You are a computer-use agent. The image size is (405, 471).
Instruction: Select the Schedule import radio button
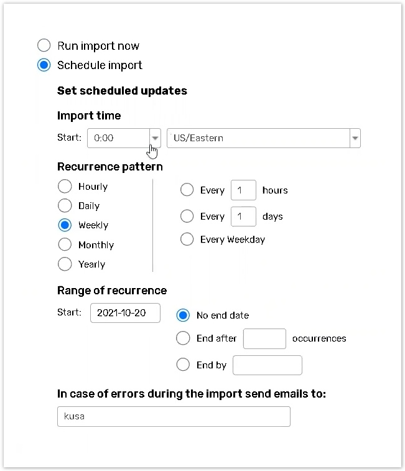[44, 65]
